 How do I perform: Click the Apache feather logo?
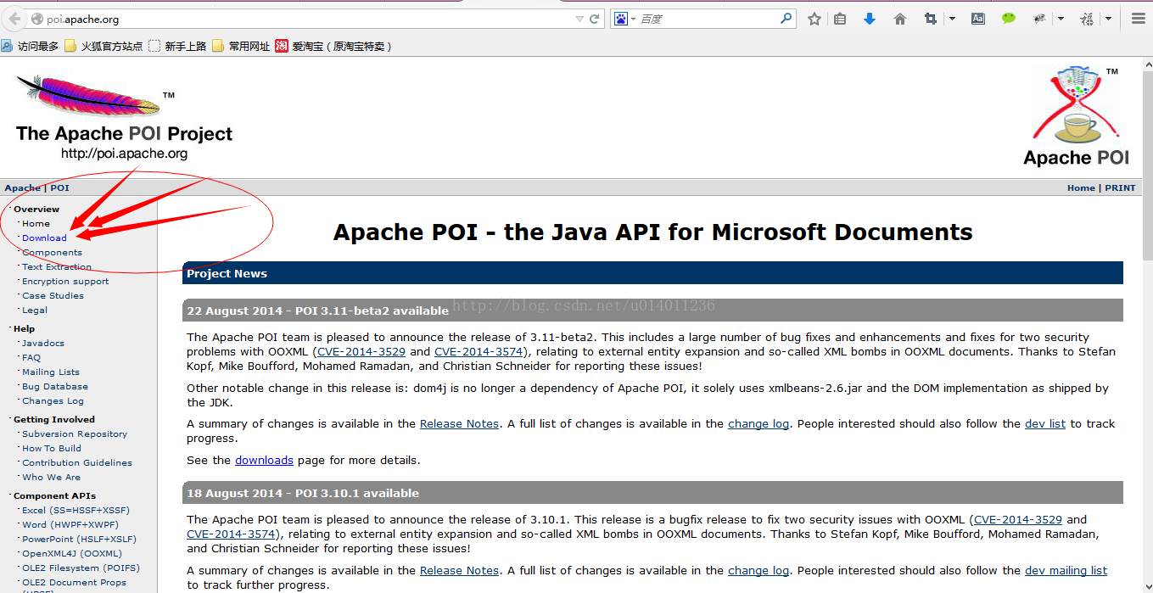(x=88, y=96)
